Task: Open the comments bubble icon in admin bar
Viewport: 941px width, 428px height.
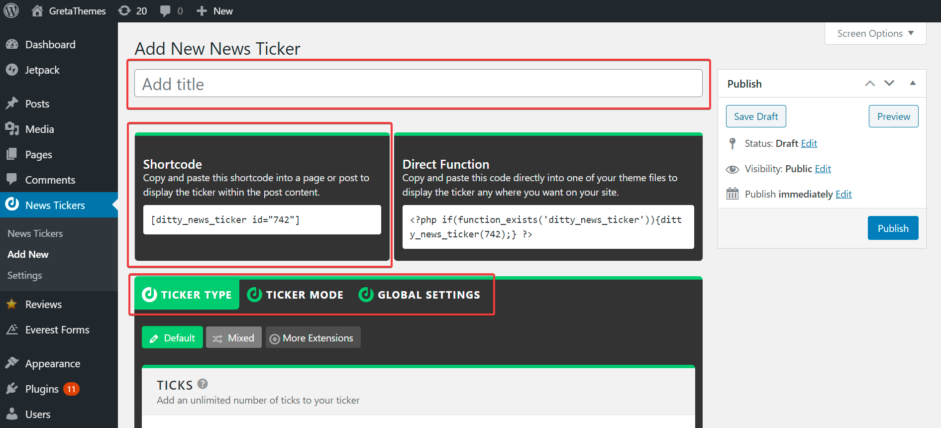Action: tap(171, 11)
